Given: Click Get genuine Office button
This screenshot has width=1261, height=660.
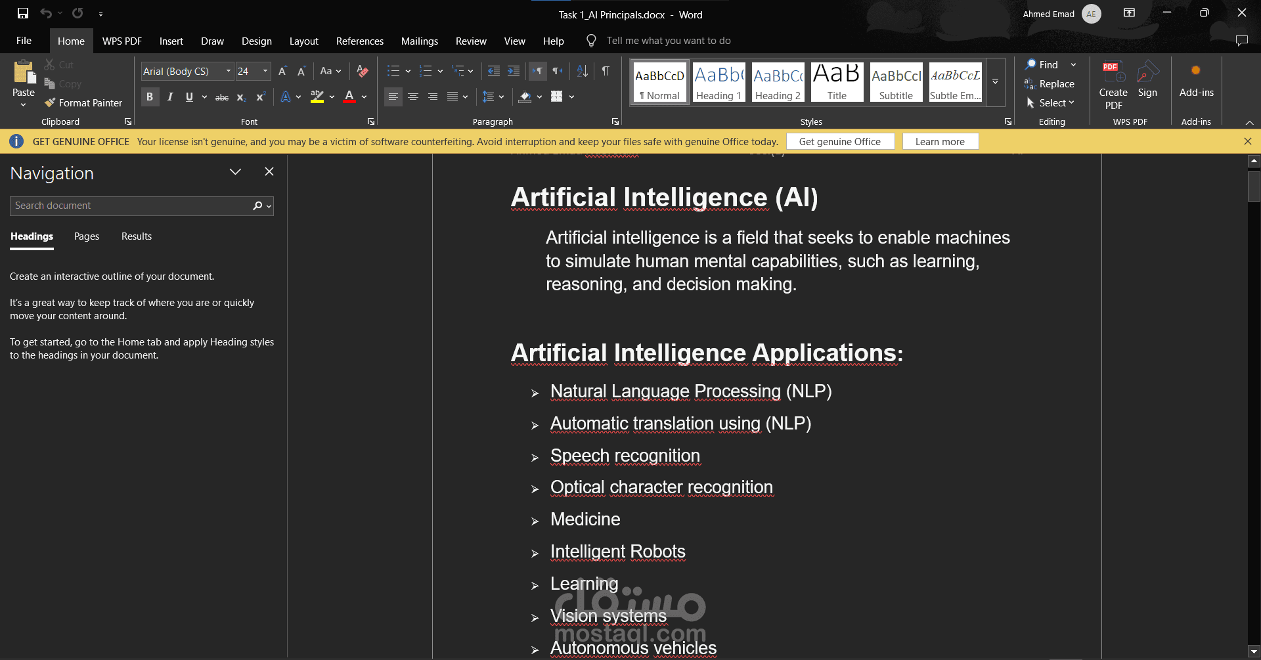Looking at the screenshot, I should 840,141.
